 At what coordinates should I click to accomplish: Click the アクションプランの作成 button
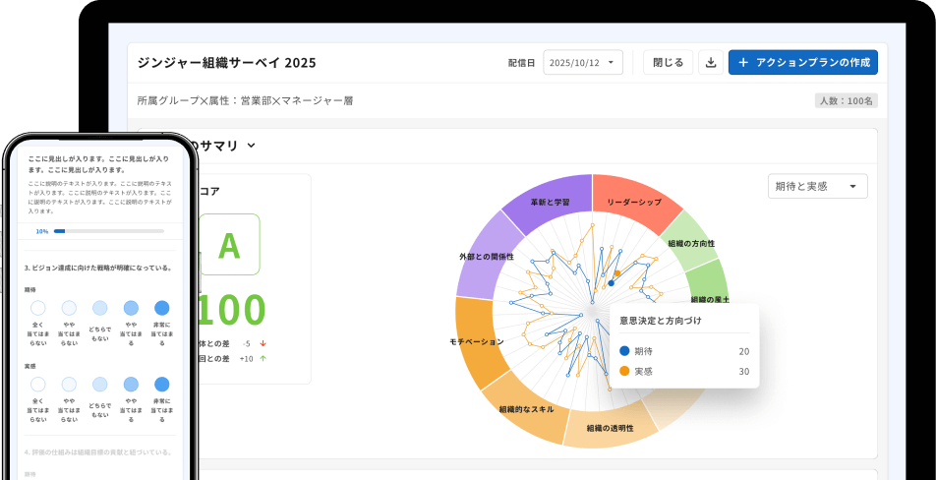coord(802,63)
